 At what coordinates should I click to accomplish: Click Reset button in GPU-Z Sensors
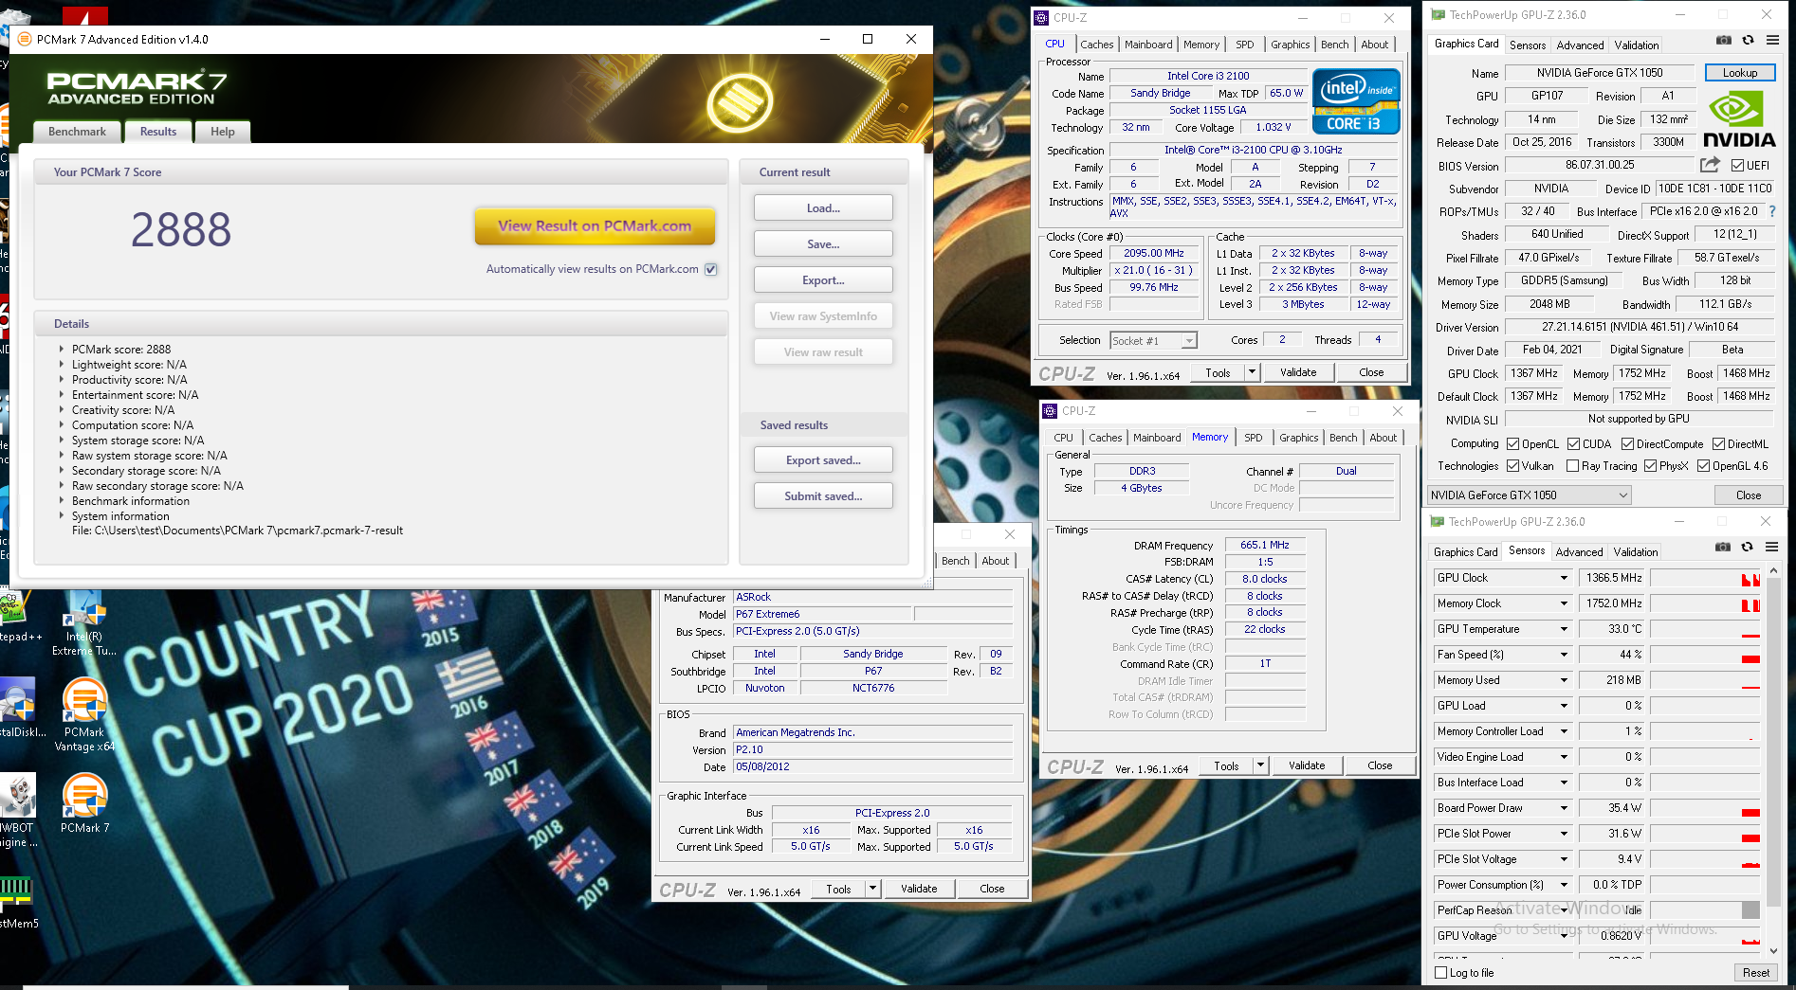click(x=1755, y=972)
